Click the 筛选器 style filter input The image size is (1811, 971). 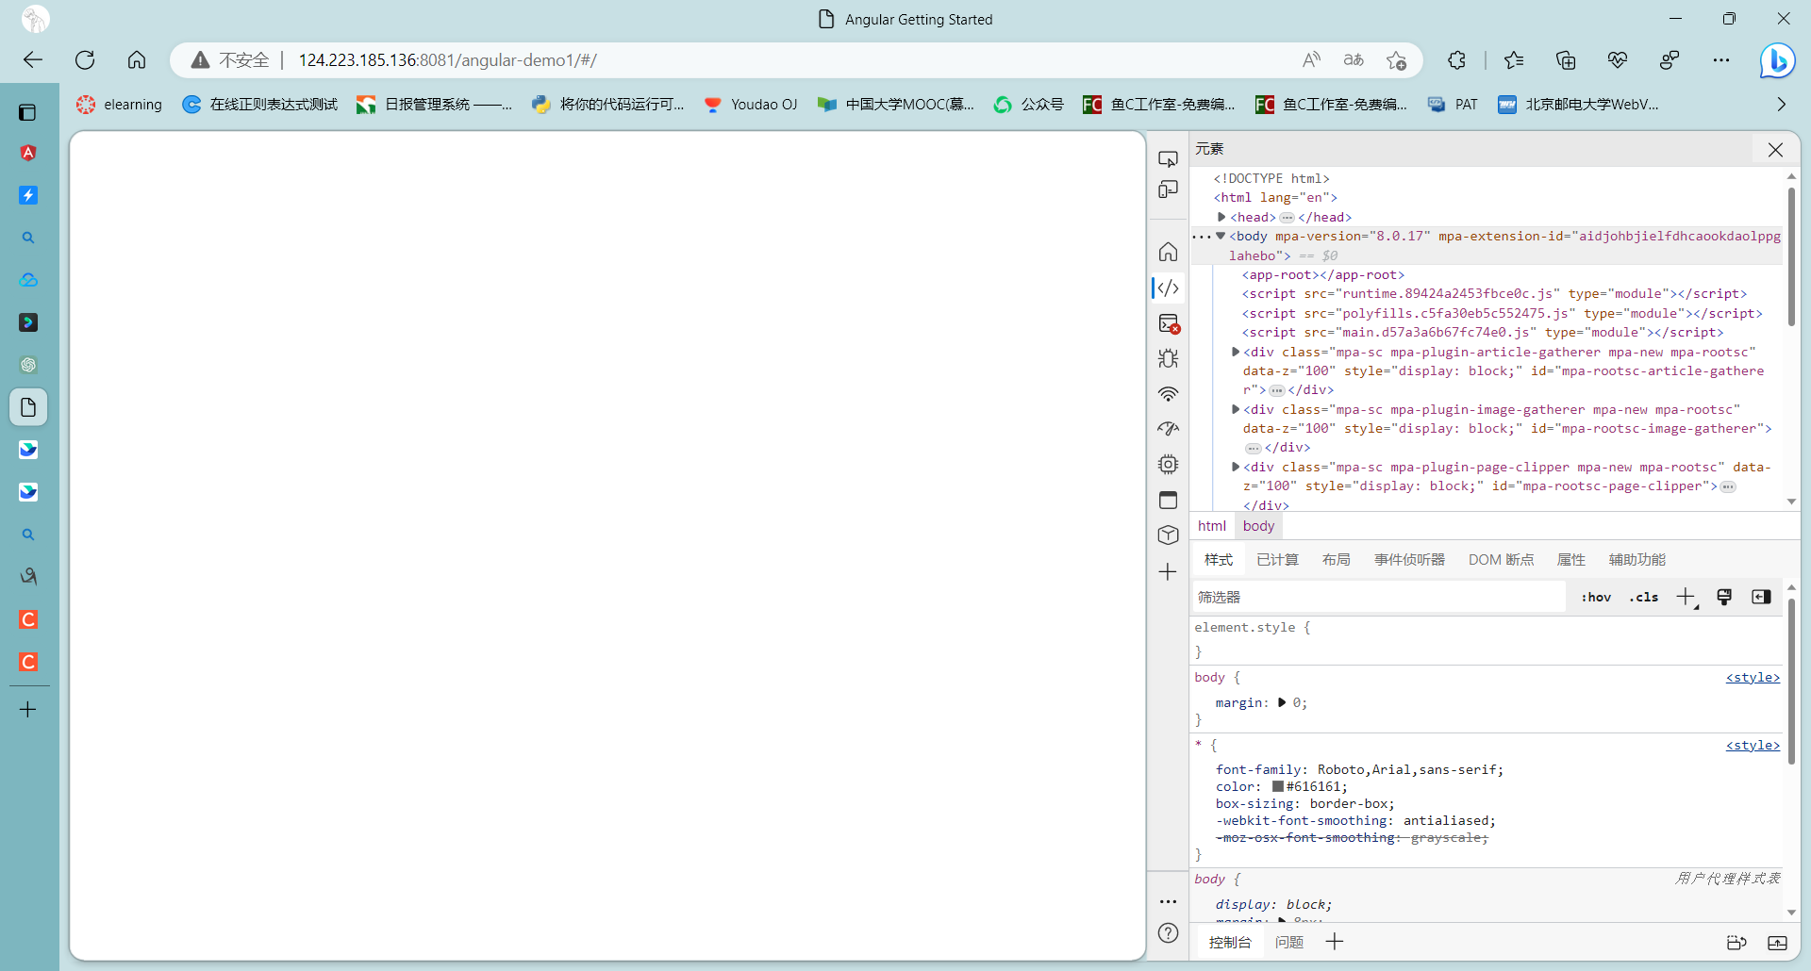click(x=1378, y=597)
